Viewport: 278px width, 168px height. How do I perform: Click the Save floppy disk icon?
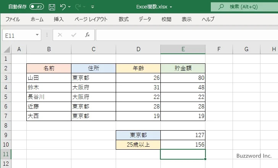click(52, 7)
